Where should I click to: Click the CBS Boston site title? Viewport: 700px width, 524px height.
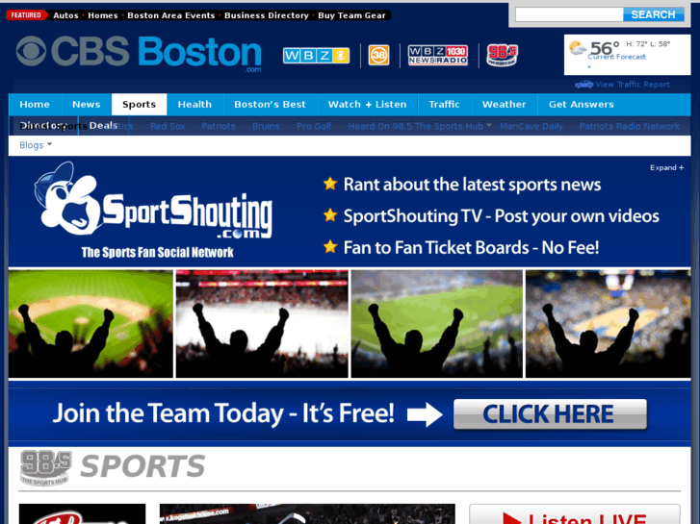139,53
